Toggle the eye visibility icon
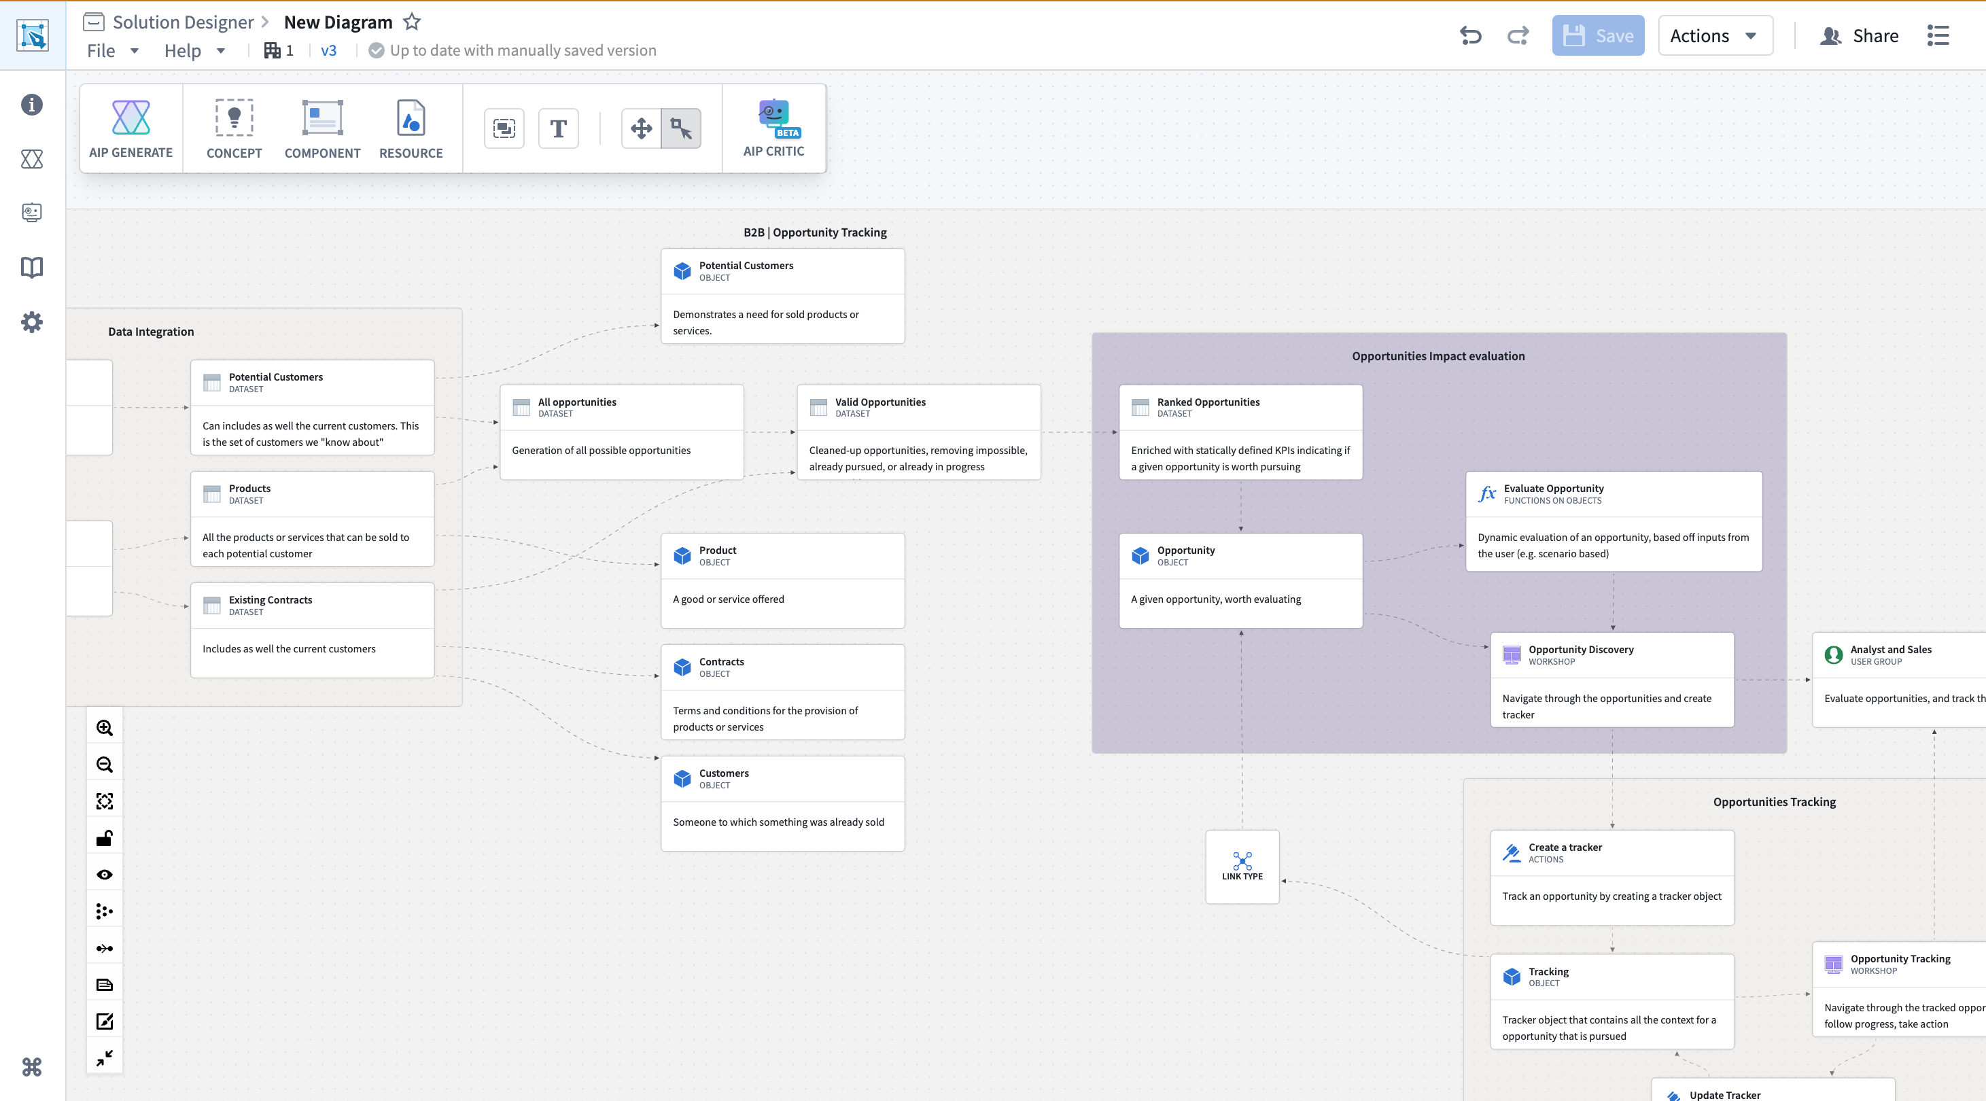The width and height of the screenshot is (1986, 1101). point(105,874)
